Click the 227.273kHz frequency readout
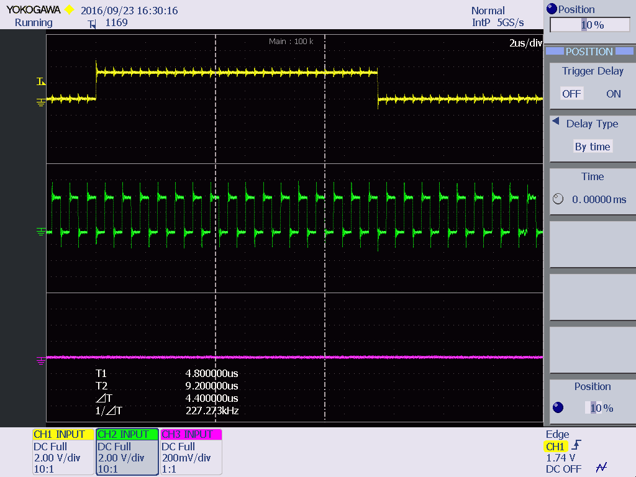Image resolution: width=636 pixels, height=477 pixels. point(212,411)
